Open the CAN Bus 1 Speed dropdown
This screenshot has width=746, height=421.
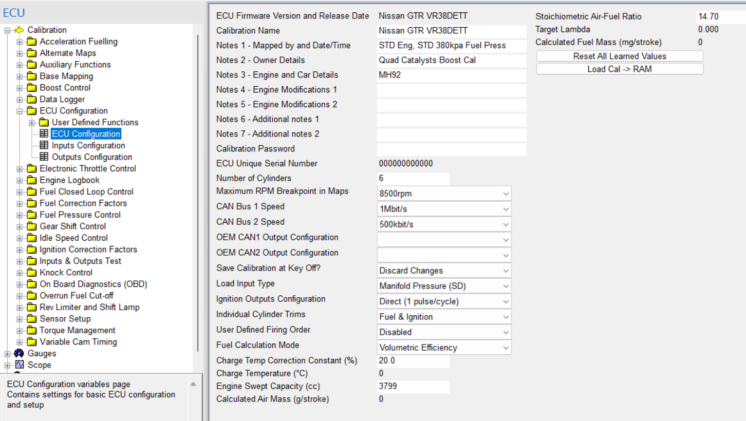pyautogui.click(x=444, y=209)
